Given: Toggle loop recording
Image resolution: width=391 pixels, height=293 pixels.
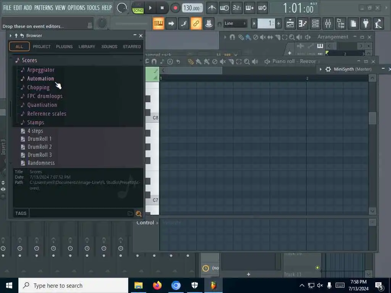Looking at the screenshot, I should pyautogui.click(x=262, y=8).
